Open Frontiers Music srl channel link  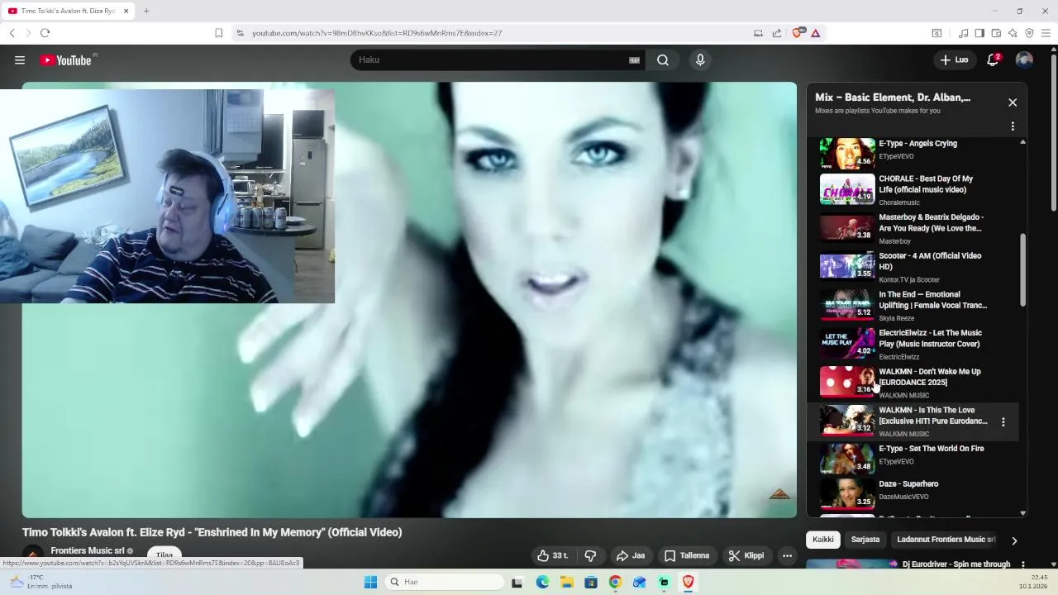(88, 550)
